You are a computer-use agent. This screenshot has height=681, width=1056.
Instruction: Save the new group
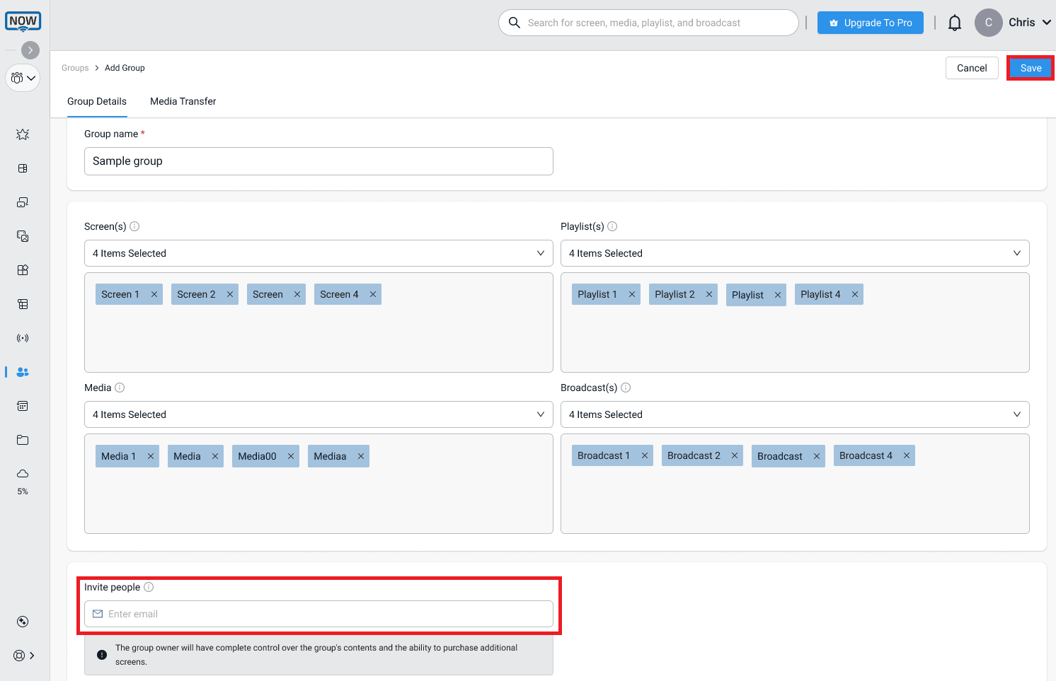coord(1031,68)
